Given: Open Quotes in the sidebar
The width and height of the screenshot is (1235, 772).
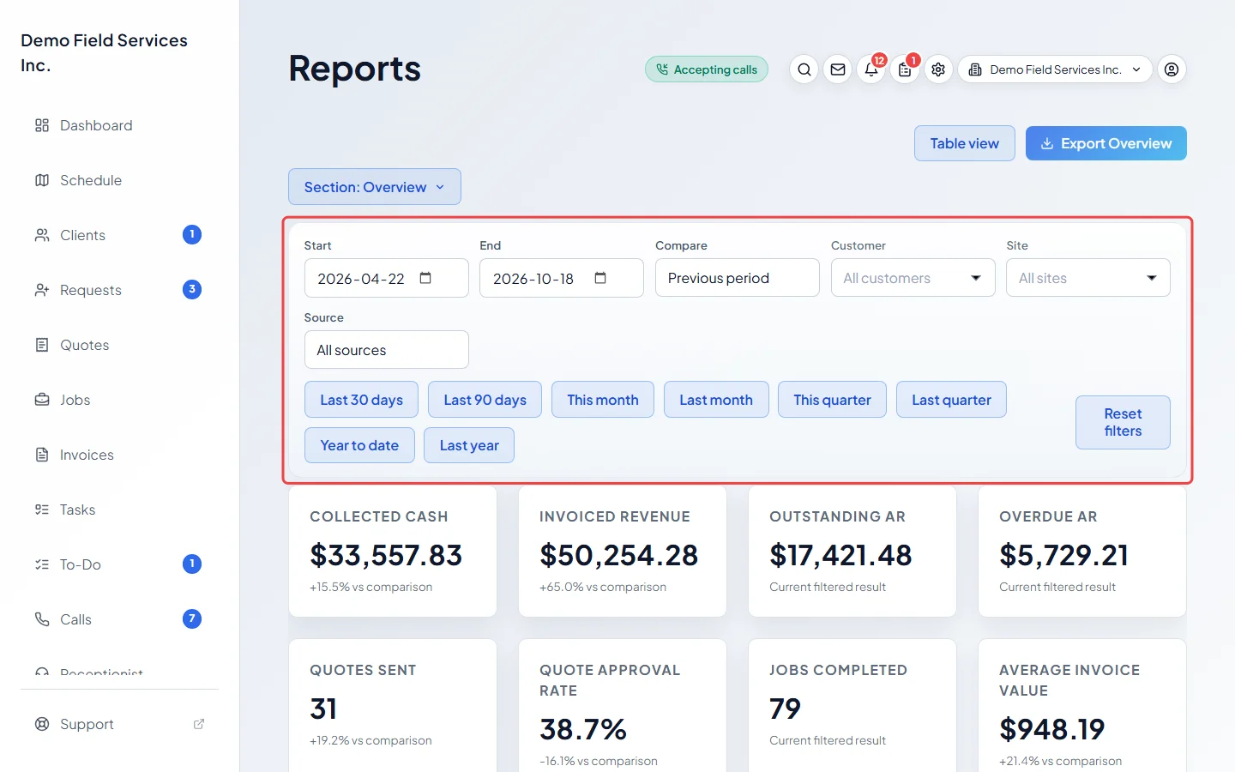Looking at the screenshot, I should (x=119, y=345).
